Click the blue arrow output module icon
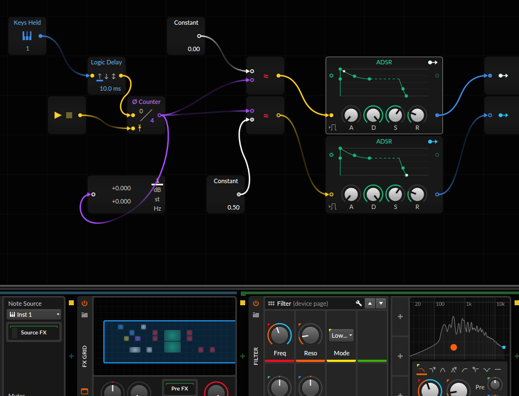The image size is (519, 396). [x=503, y=115]
